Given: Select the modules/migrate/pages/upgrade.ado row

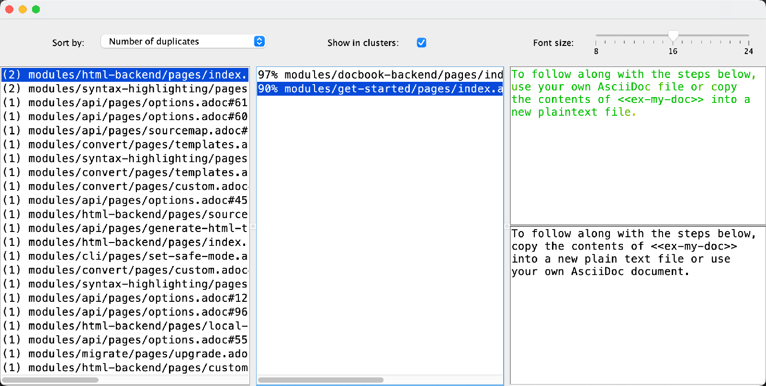Looking at the screenshot, I should (x=125, y=353).
